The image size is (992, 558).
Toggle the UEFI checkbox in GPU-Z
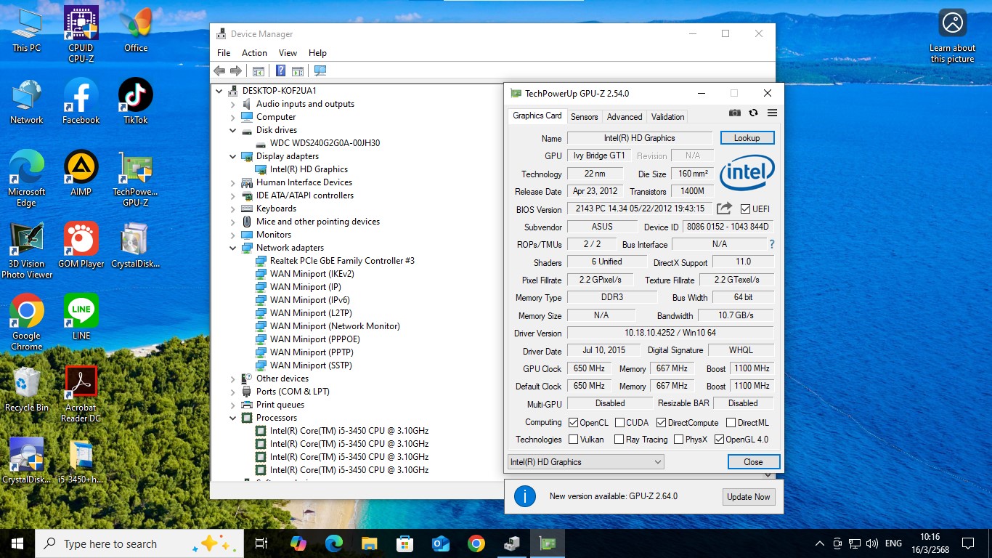[745, 209]
